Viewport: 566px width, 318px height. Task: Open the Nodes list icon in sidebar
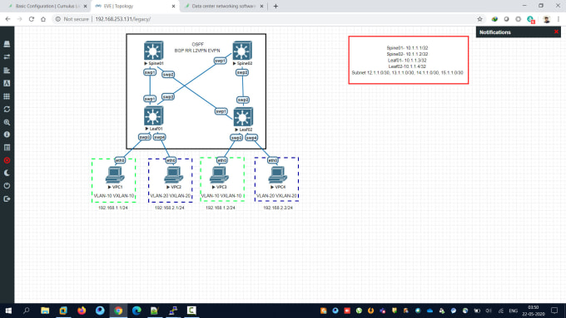click(x=7, y=44)
